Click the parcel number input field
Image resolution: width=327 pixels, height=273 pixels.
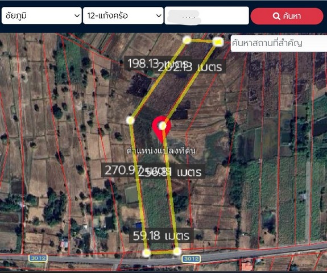pyautogui.click(x=206, y=16)
